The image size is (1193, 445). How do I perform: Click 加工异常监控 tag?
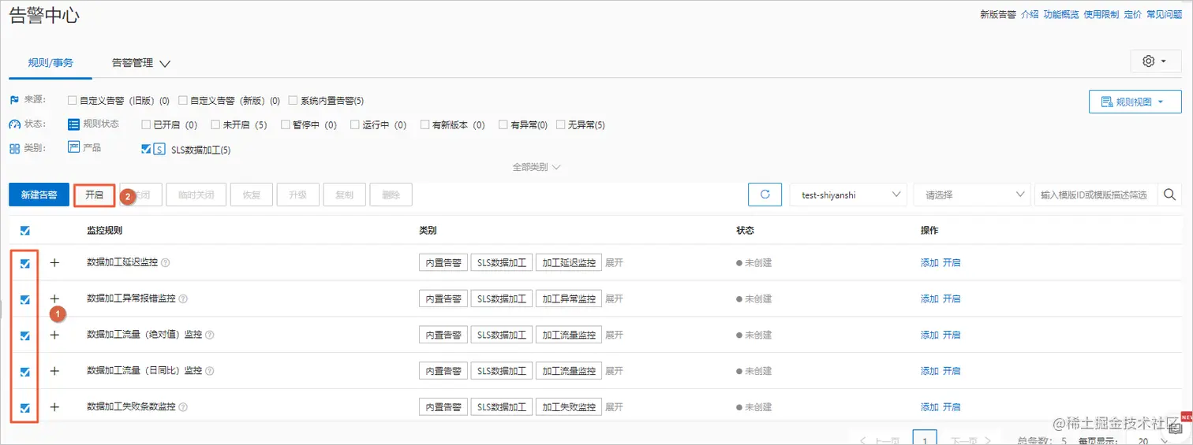coord(568,299)
